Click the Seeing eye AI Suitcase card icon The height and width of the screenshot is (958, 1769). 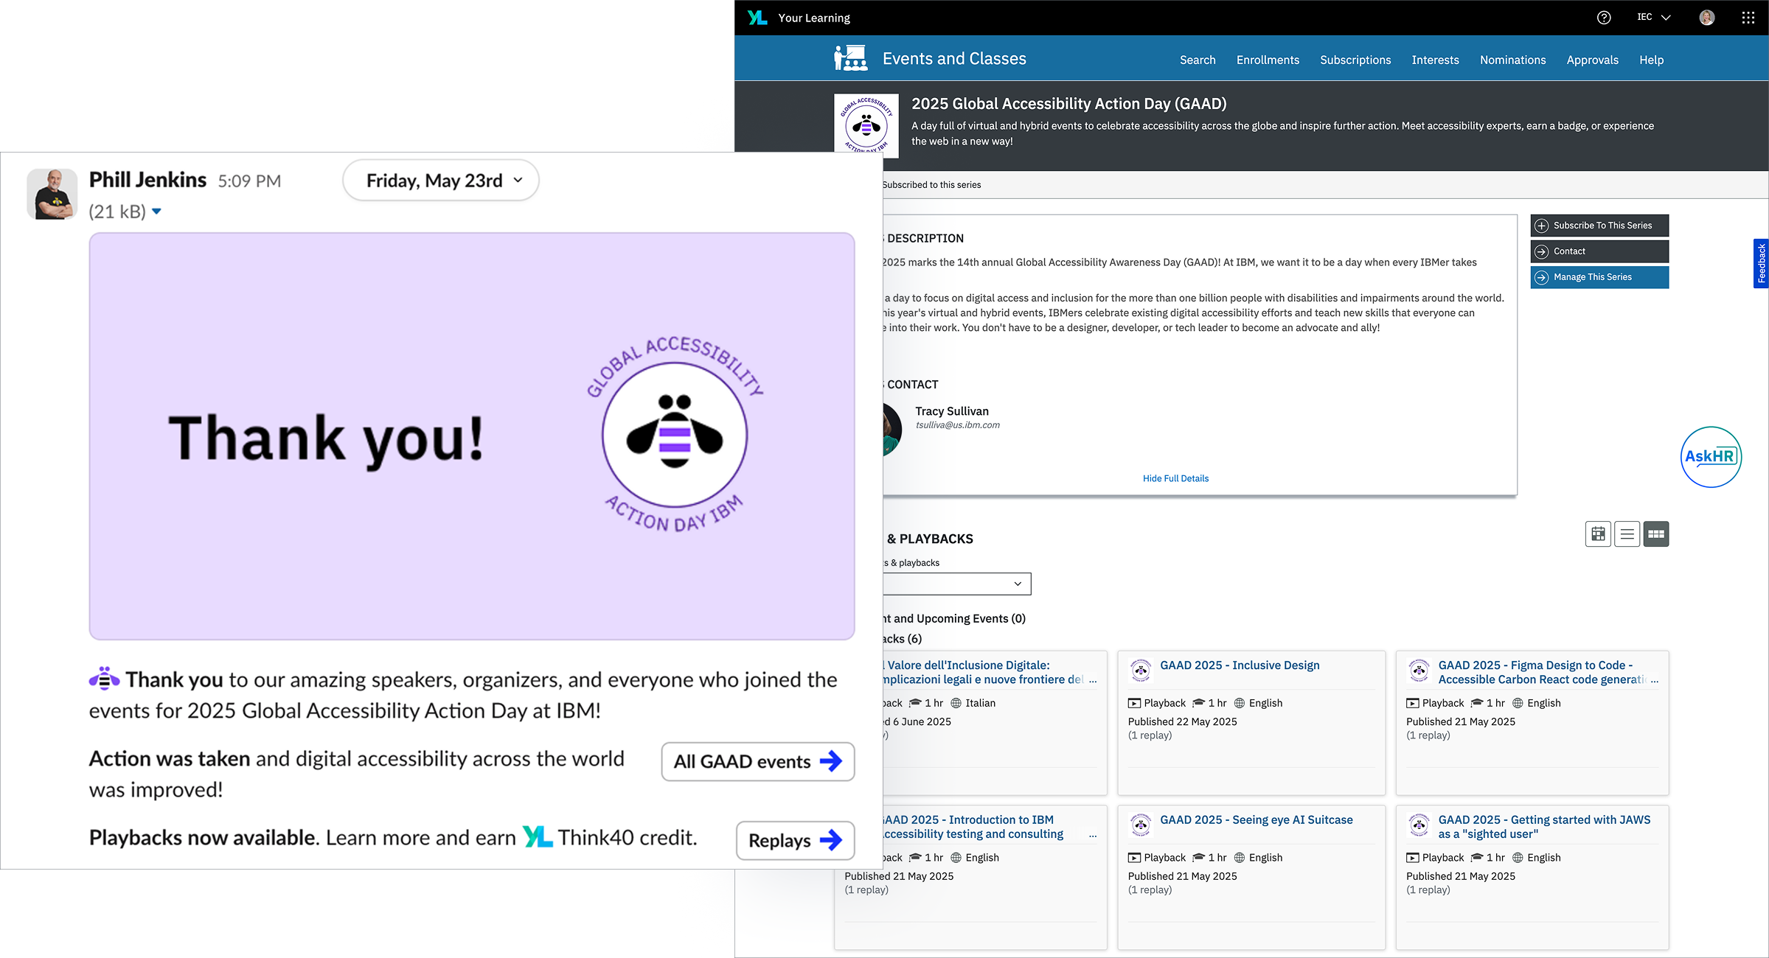[x=1141, y=825]
